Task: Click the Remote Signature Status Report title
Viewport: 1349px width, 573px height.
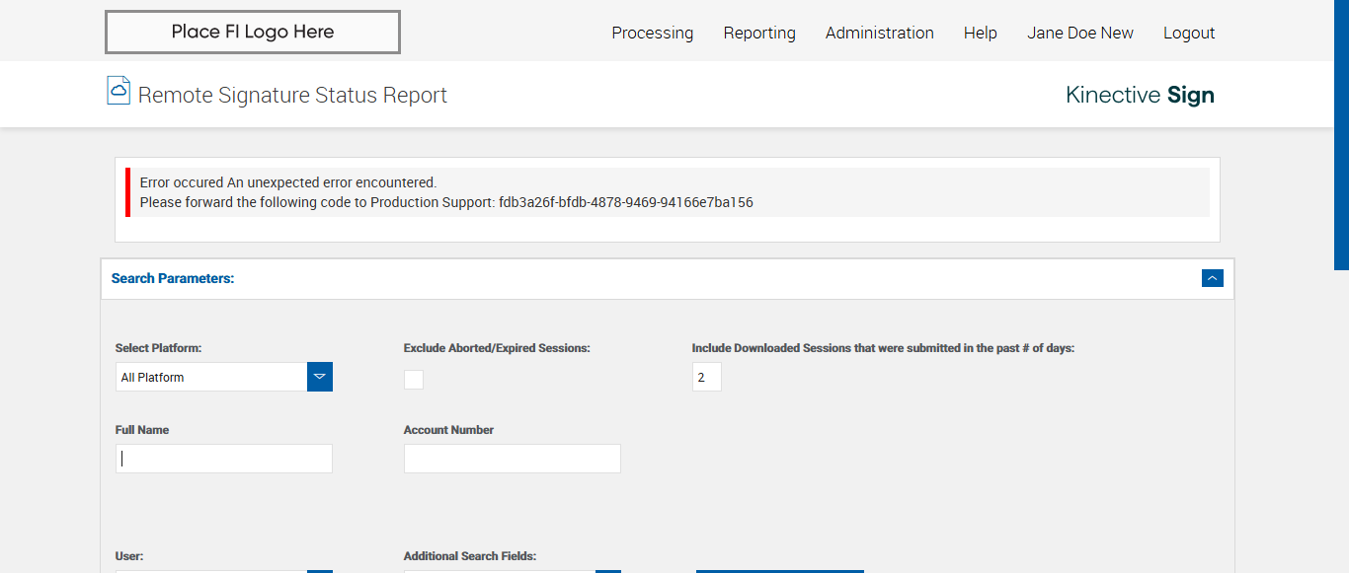Action: tap(292, 95)
